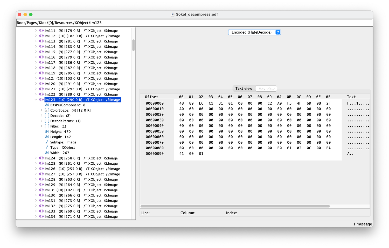
Task: Switch to Text view tab
Action: (x=244, y=89)
